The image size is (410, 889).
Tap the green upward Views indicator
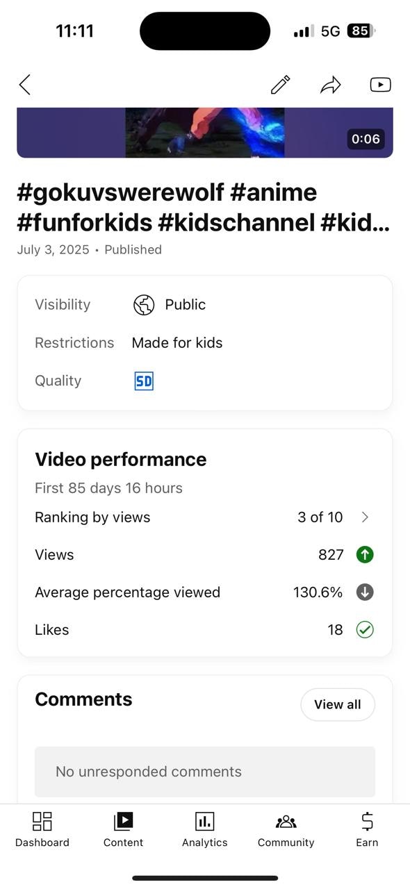click(364, 554)
